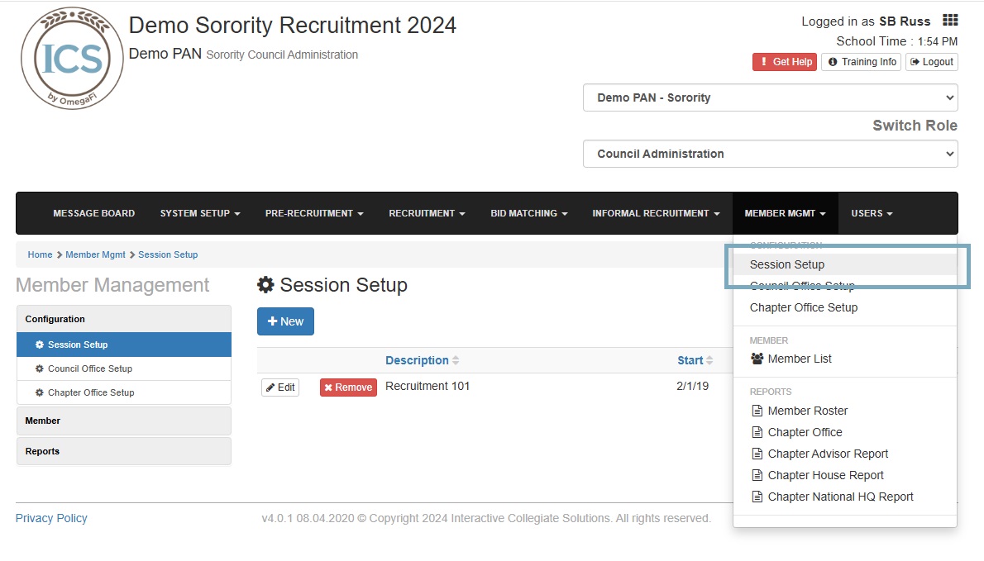
Task: Open the Privacy Policy link
Action: click(51, 518)
